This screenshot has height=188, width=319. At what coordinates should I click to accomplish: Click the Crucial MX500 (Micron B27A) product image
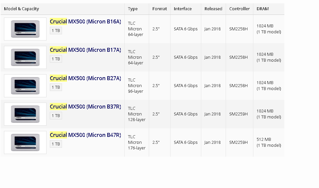(25, 86)
